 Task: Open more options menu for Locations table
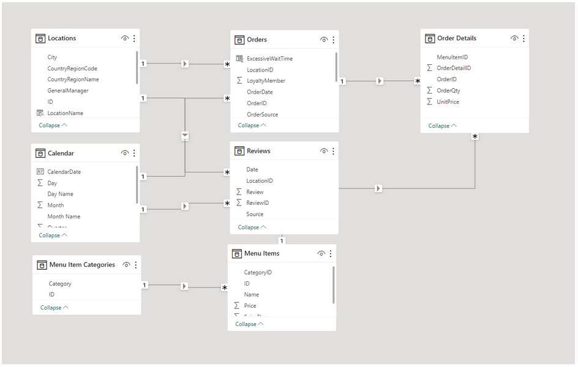tap(134, 39)
